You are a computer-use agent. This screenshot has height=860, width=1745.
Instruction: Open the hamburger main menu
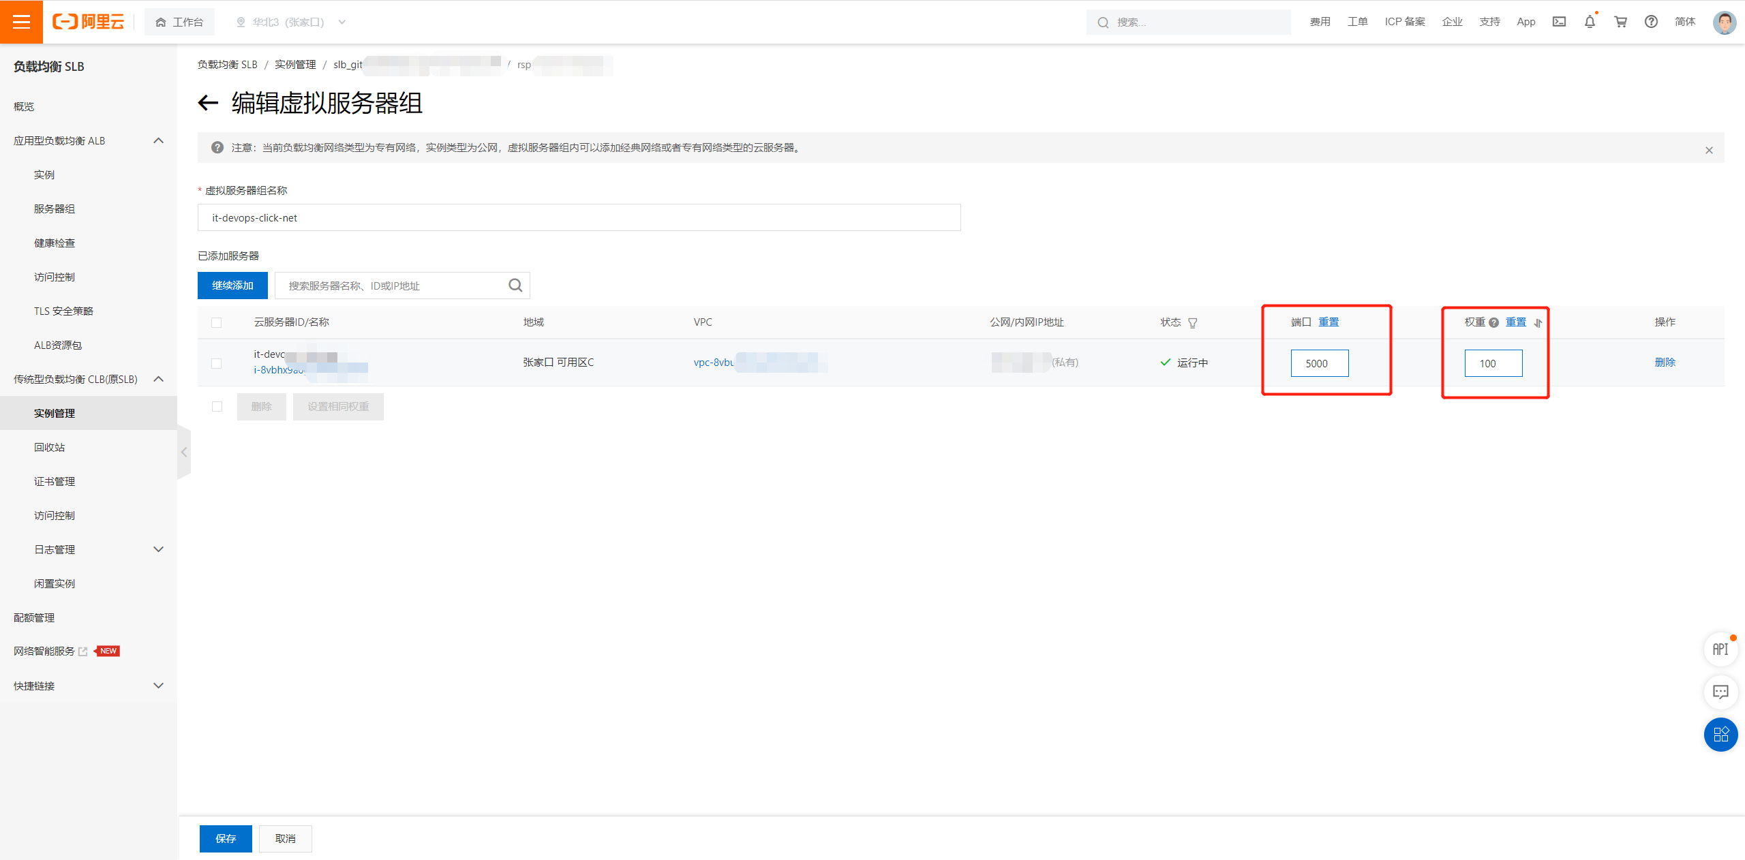point(21,22)
